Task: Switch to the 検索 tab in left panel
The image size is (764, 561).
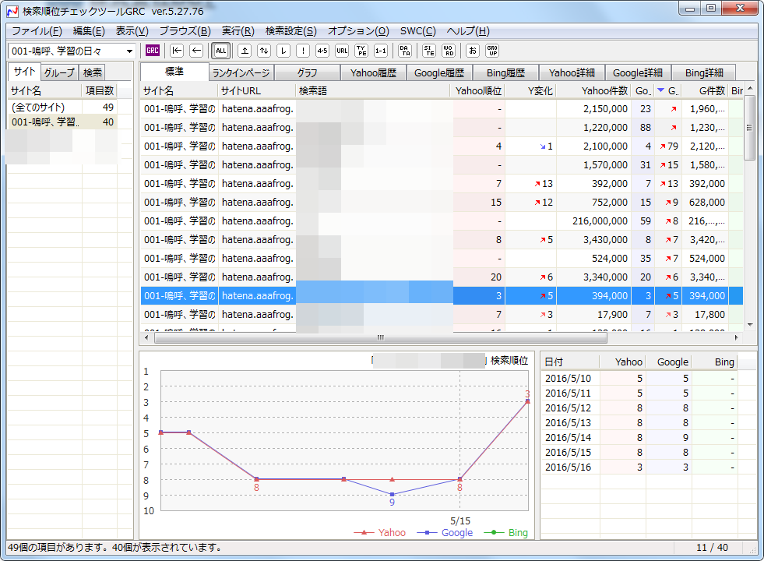Action: [x=93, y=72]
